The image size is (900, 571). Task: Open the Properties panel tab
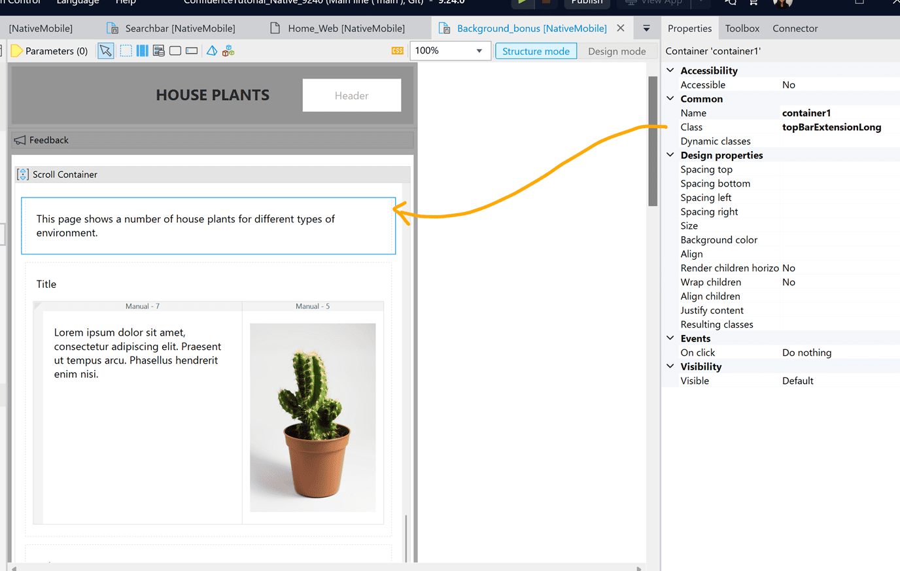coord(689,28)
